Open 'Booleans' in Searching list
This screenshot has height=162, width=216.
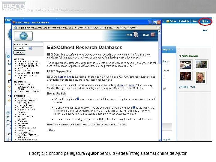click(22, 121)
